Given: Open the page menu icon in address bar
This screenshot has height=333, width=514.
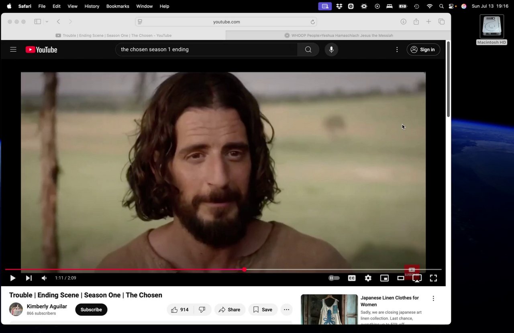Looking at the screenshot, I should (140, 22).
